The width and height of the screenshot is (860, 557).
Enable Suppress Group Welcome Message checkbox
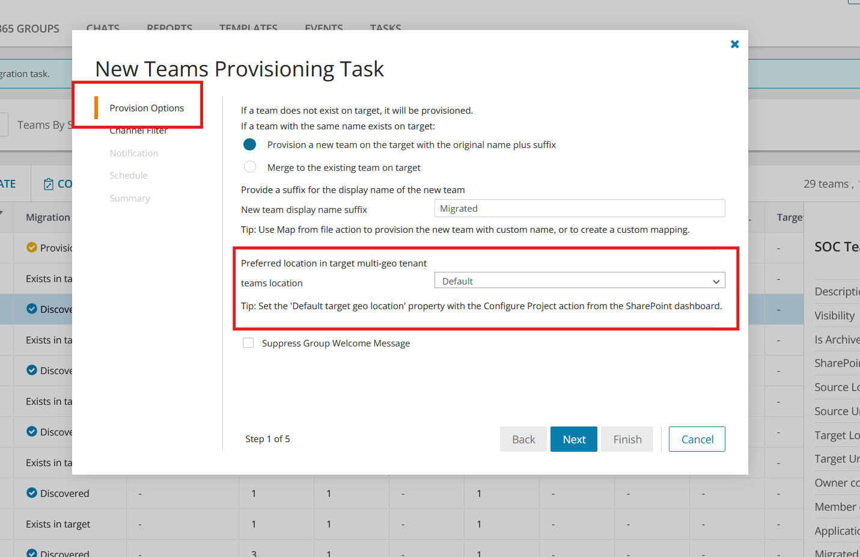[x=248, y=343]
